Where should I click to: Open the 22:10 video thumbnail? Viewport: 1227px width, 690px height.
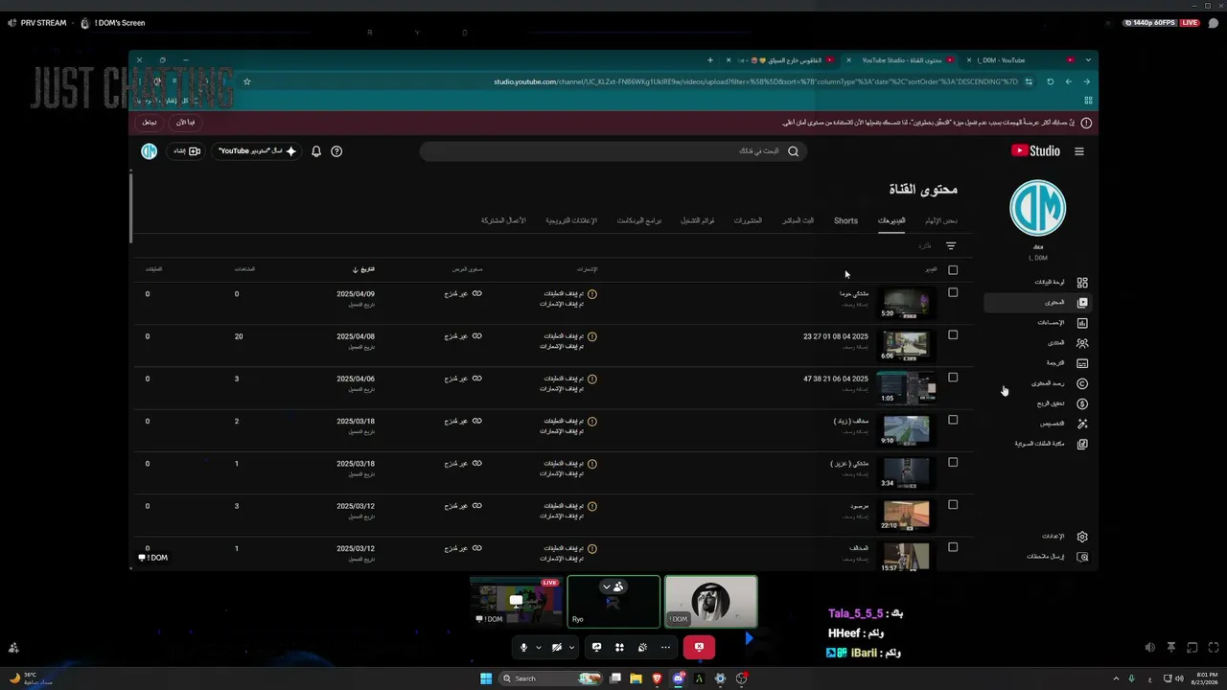click(906, 515)
